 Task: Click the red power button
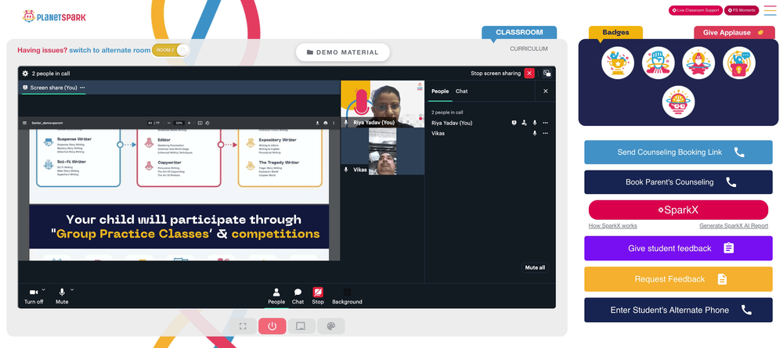coord(272,326)
